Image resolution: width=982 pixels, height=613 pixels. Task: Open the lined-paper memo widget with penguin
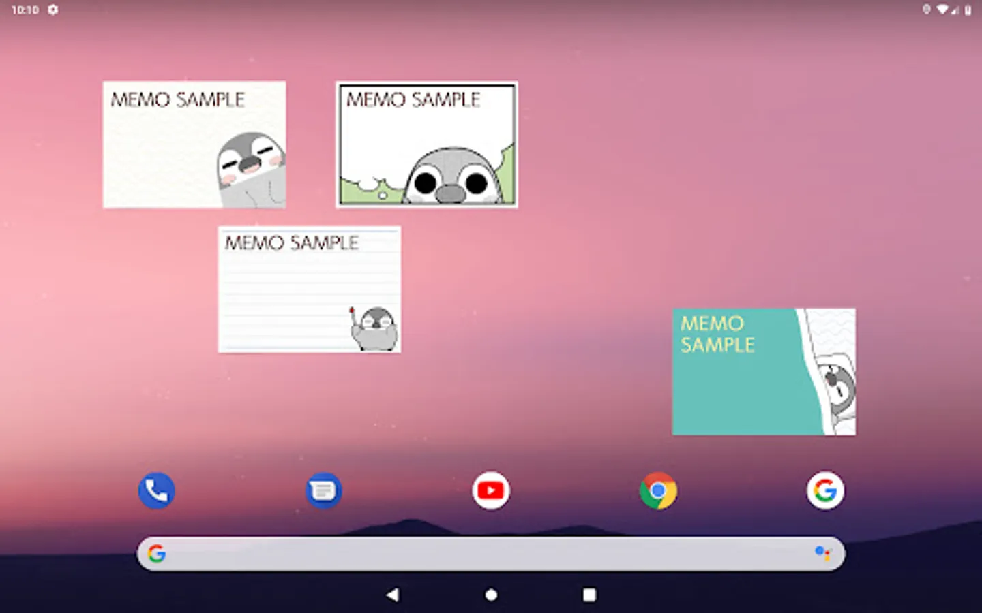coord(309,289)
